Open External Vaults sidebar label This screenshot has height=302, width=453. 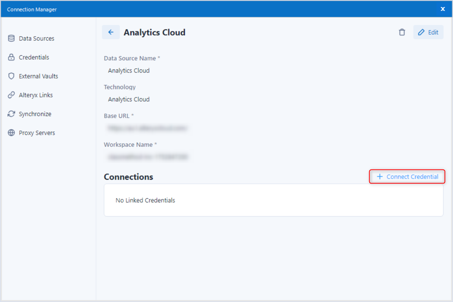(39, 76)
